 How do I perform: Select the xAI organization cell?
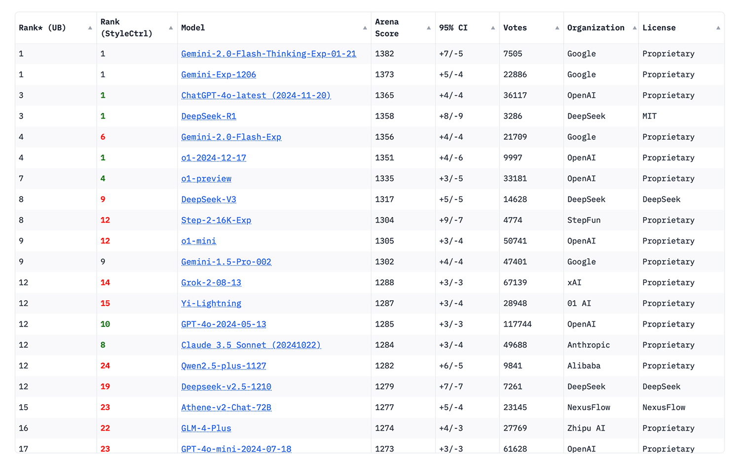pyautogui.click(x=574, y=282)
